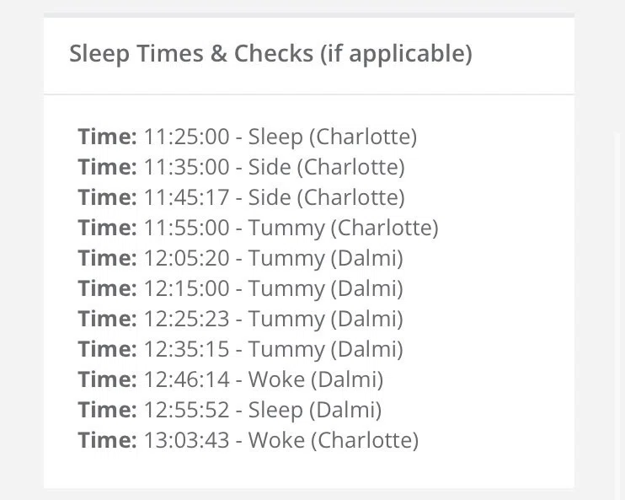Click the bold Time label before 12:25:23
The height and width of the screenshot is (500, 625).
pyautogui.click(x=107, y=319)
